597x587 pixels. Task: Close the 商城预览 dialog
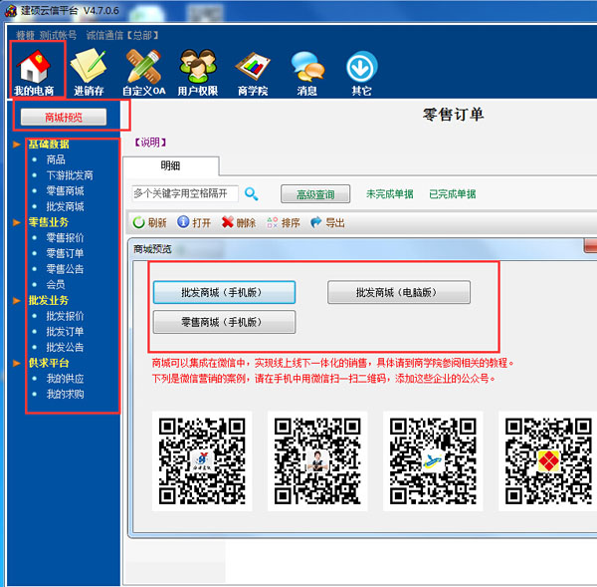point(590,246)
